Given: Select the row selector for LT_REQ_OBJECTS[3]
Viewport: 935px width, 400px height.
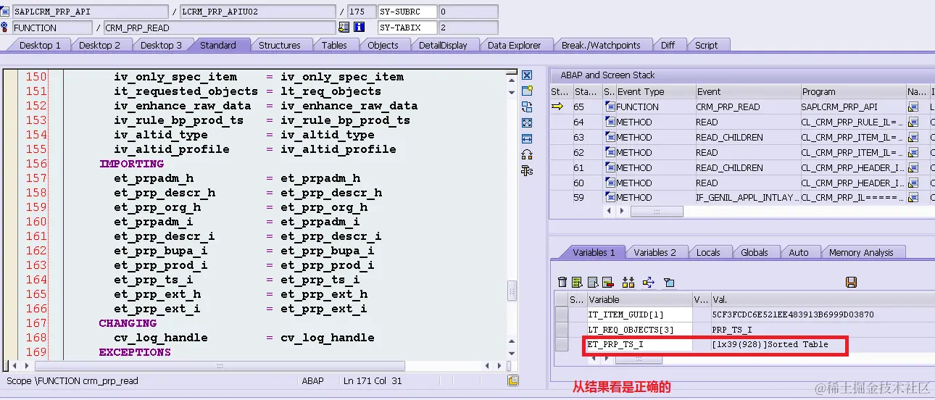Looking at the screenshot, I should coord(561,330).
